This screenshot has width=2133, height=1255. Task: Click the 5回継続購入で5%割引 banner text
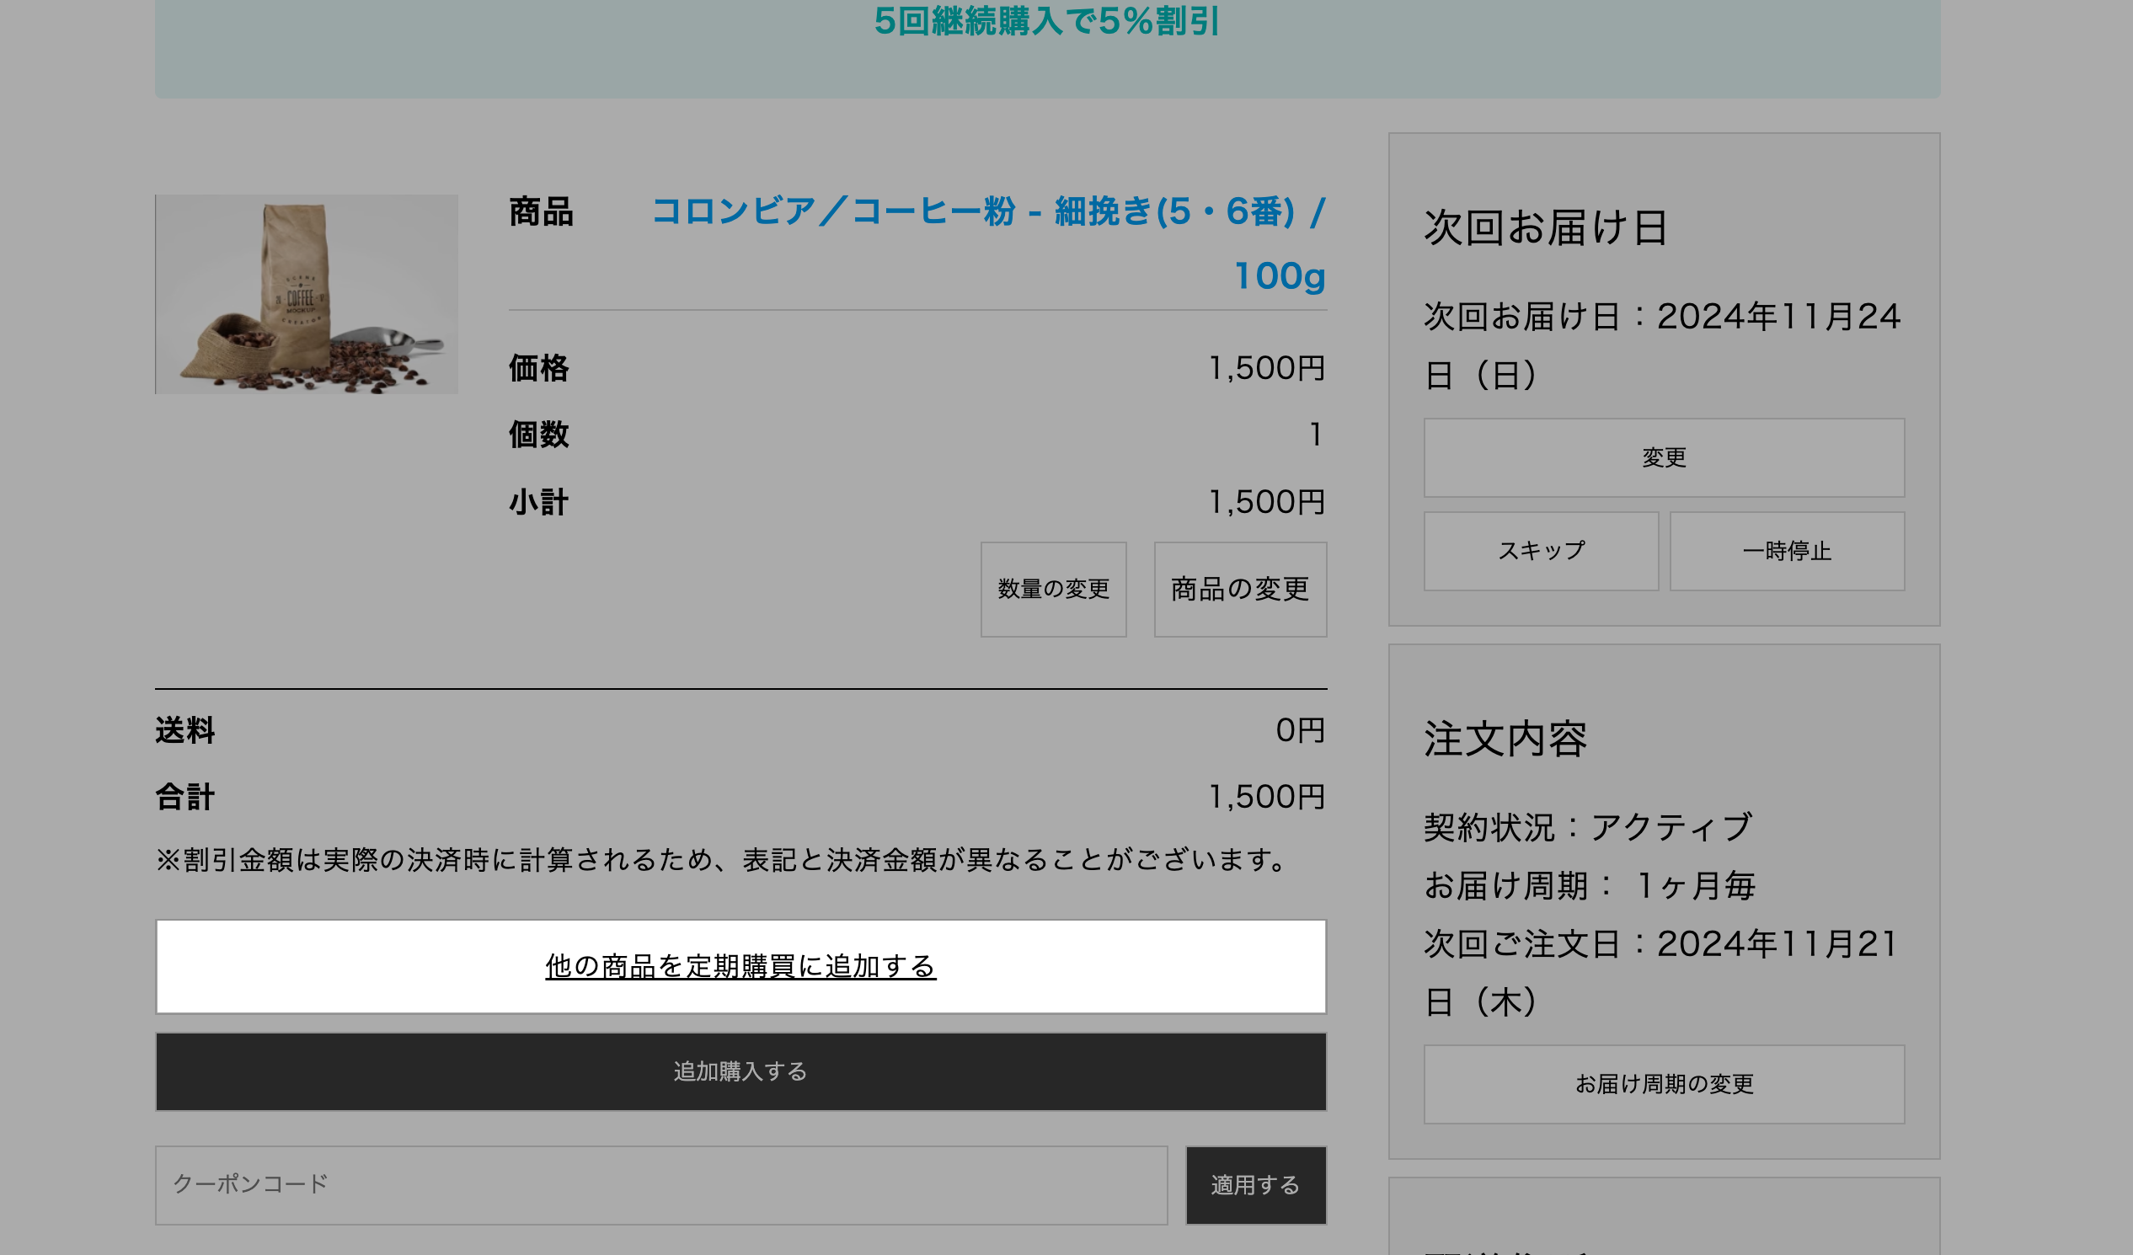(x=1046, y=21)
